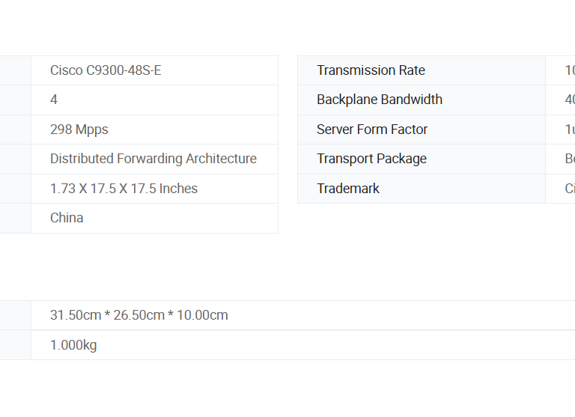Select the cut-off value beside Transport Package
Screen dimensions: 575x417
tap(569, 159)
